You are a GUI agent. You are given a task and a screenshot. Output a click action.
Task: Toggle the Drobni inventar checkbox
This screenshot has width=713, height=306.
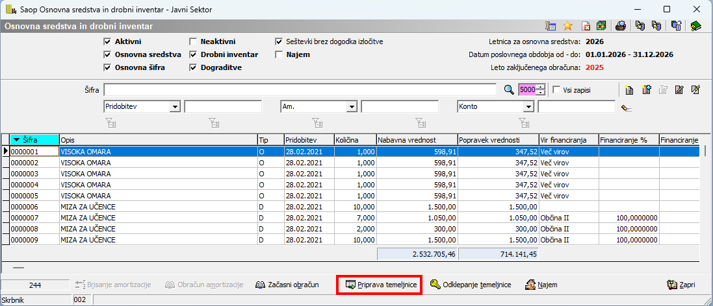(193, 55)
